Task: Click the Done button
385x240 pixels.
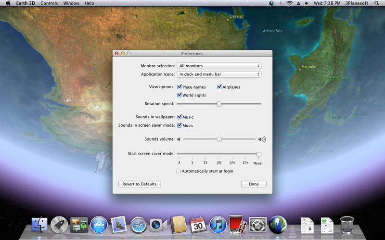Action: [254, 184]
